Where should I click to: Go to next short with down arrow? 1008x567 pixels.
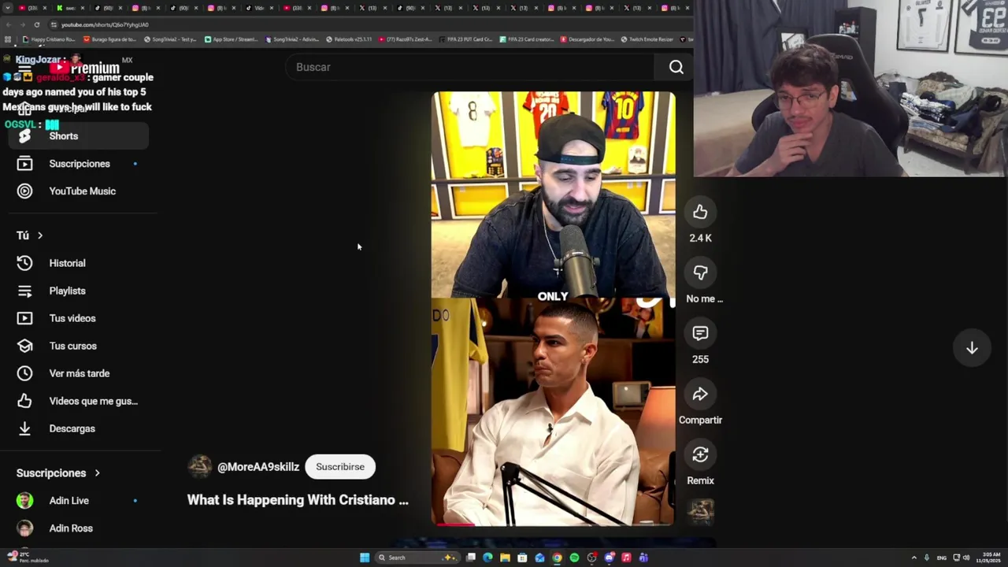coord(972,348)
